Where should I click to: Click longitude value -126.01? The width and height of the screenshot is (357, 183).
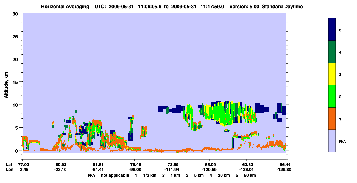[x=247, y=170]
